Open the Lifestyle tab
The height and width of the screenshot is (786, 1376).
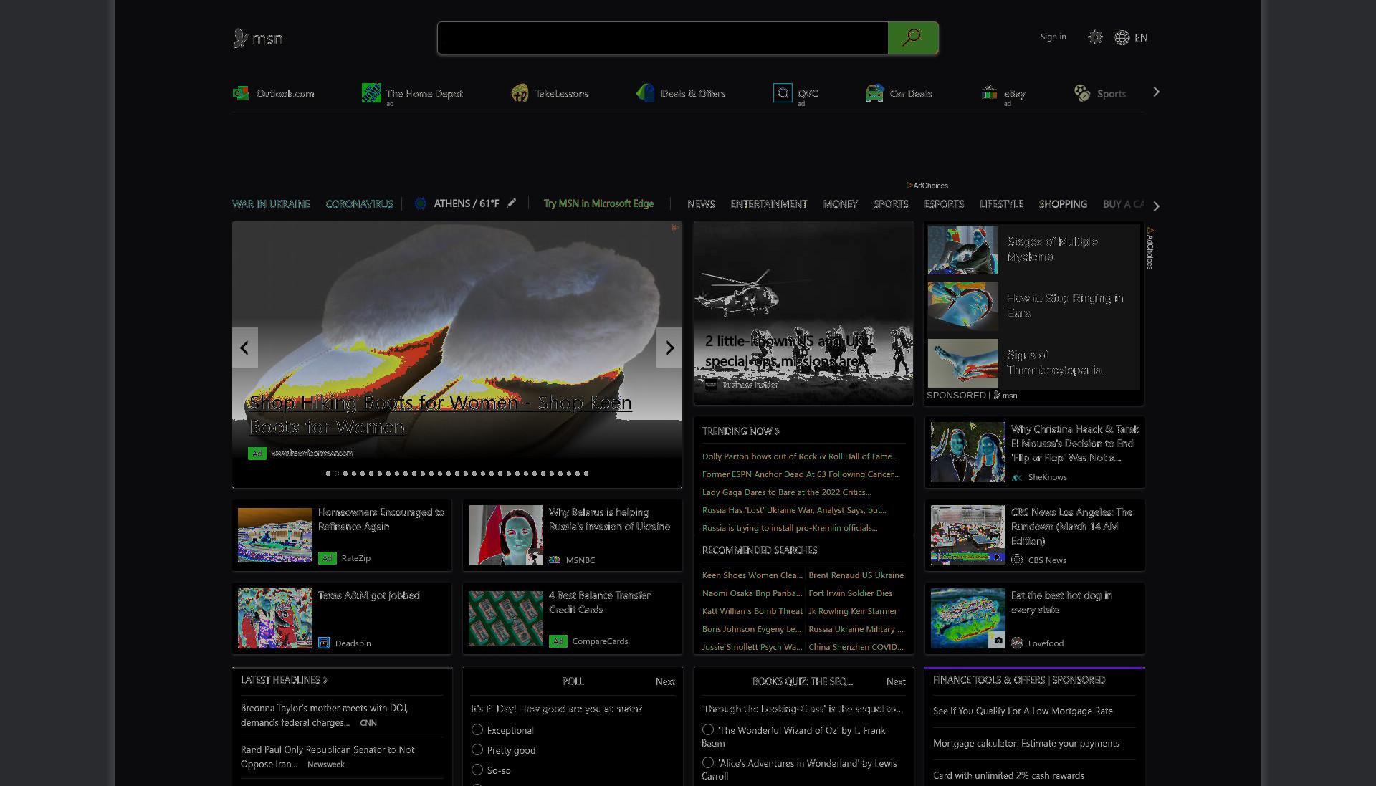(1001, 203)
